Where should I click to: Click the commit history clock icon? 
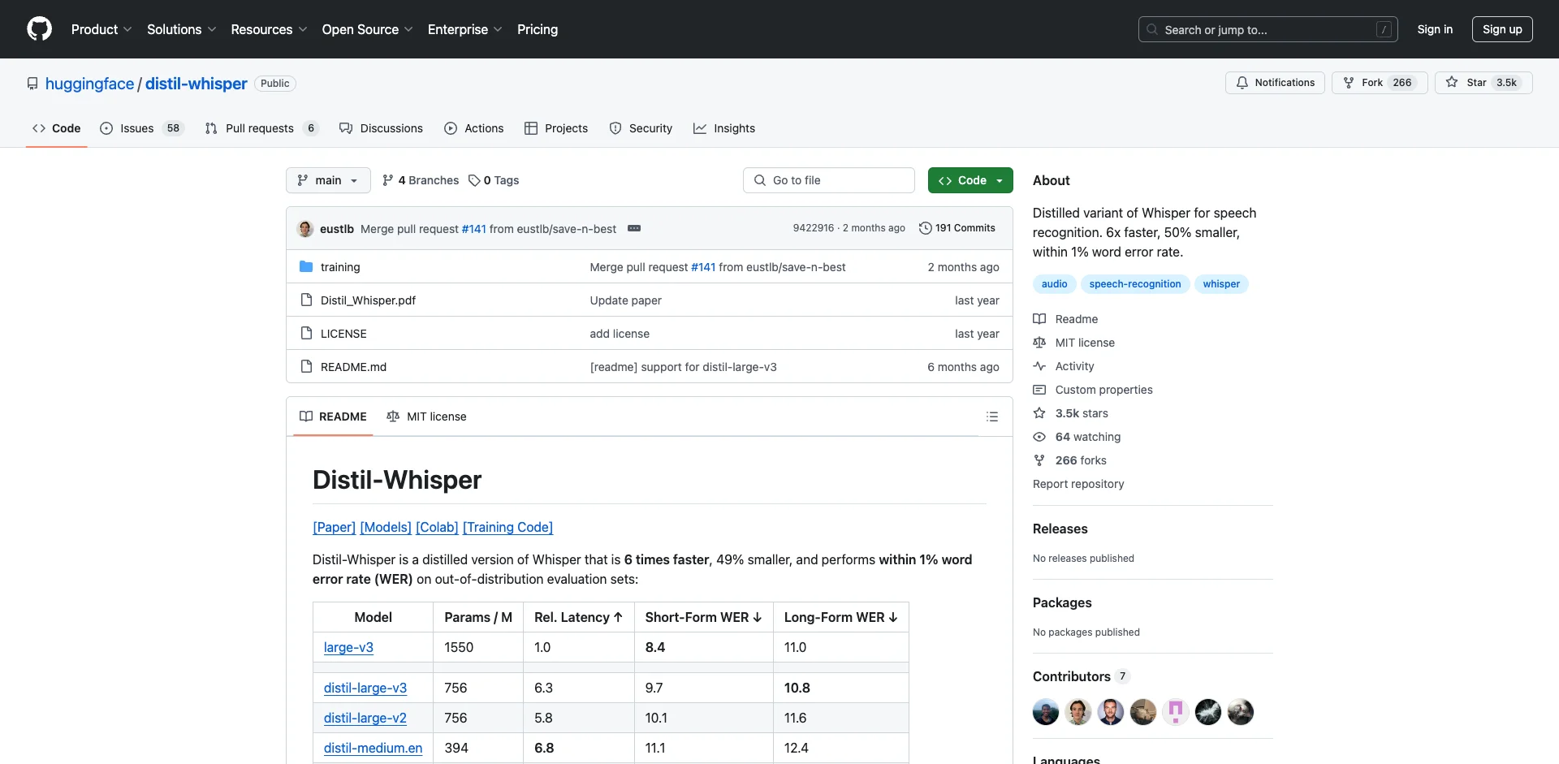(x=925, y=228)
